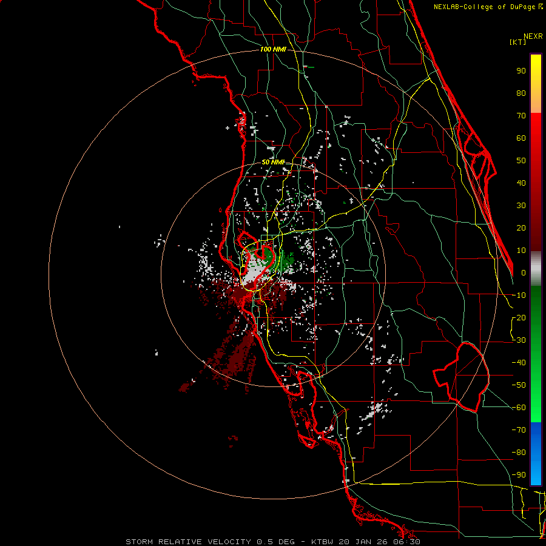Click the "NEXLAB-College of DuPage" header text

pos(485,7)
